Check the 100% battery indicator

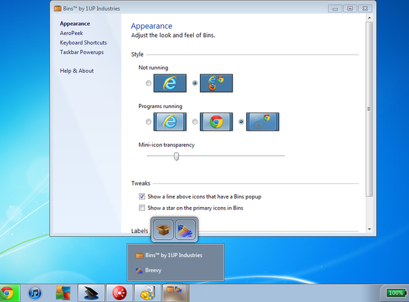coord(396,293)
